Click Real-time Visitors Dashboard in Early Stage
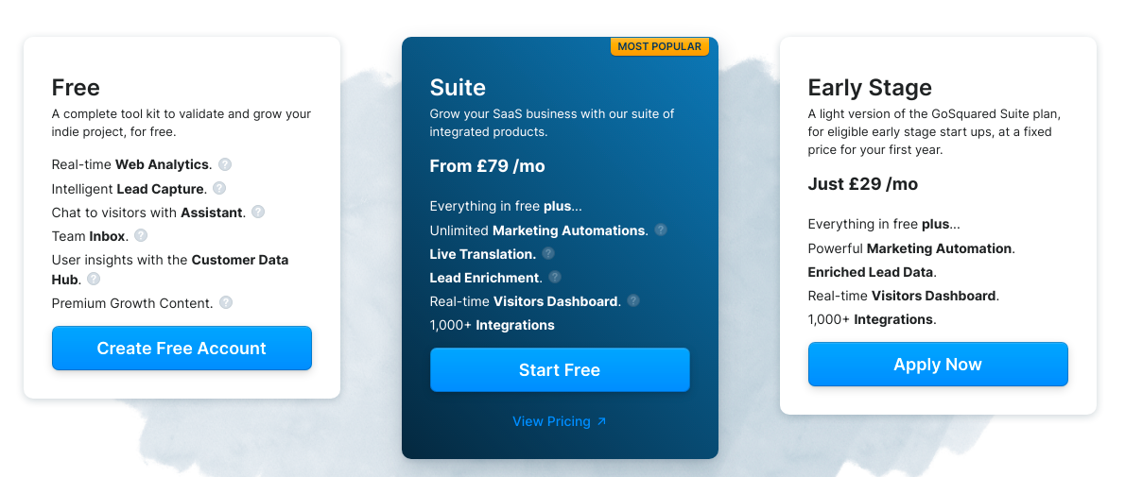The height and width of the screenshot is (477, 1125). click(903, 296)
